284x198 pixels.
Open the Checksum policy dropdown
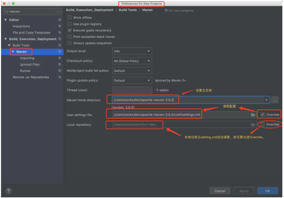132,61
